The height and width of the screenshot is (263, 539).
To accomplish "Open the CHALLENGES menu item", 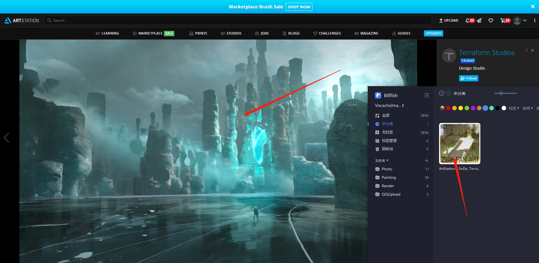I will coord(327,33).
